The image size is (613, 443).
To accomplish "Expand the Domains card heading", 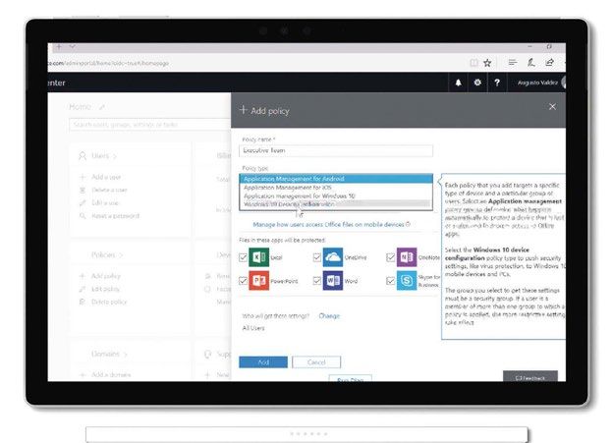I will coord(109,354).
